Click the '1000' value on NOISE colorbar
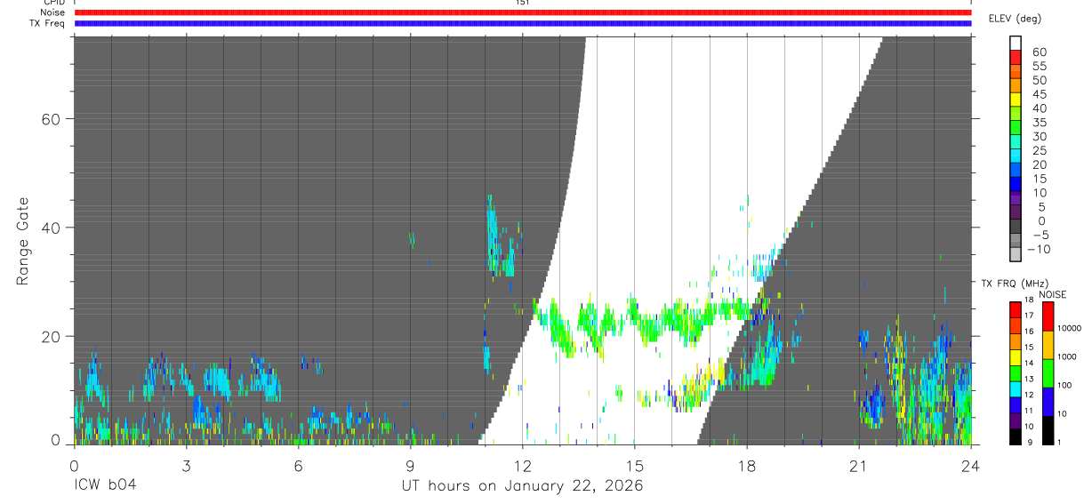This screenshot has width=1092, height=504. coord(1067,356)
